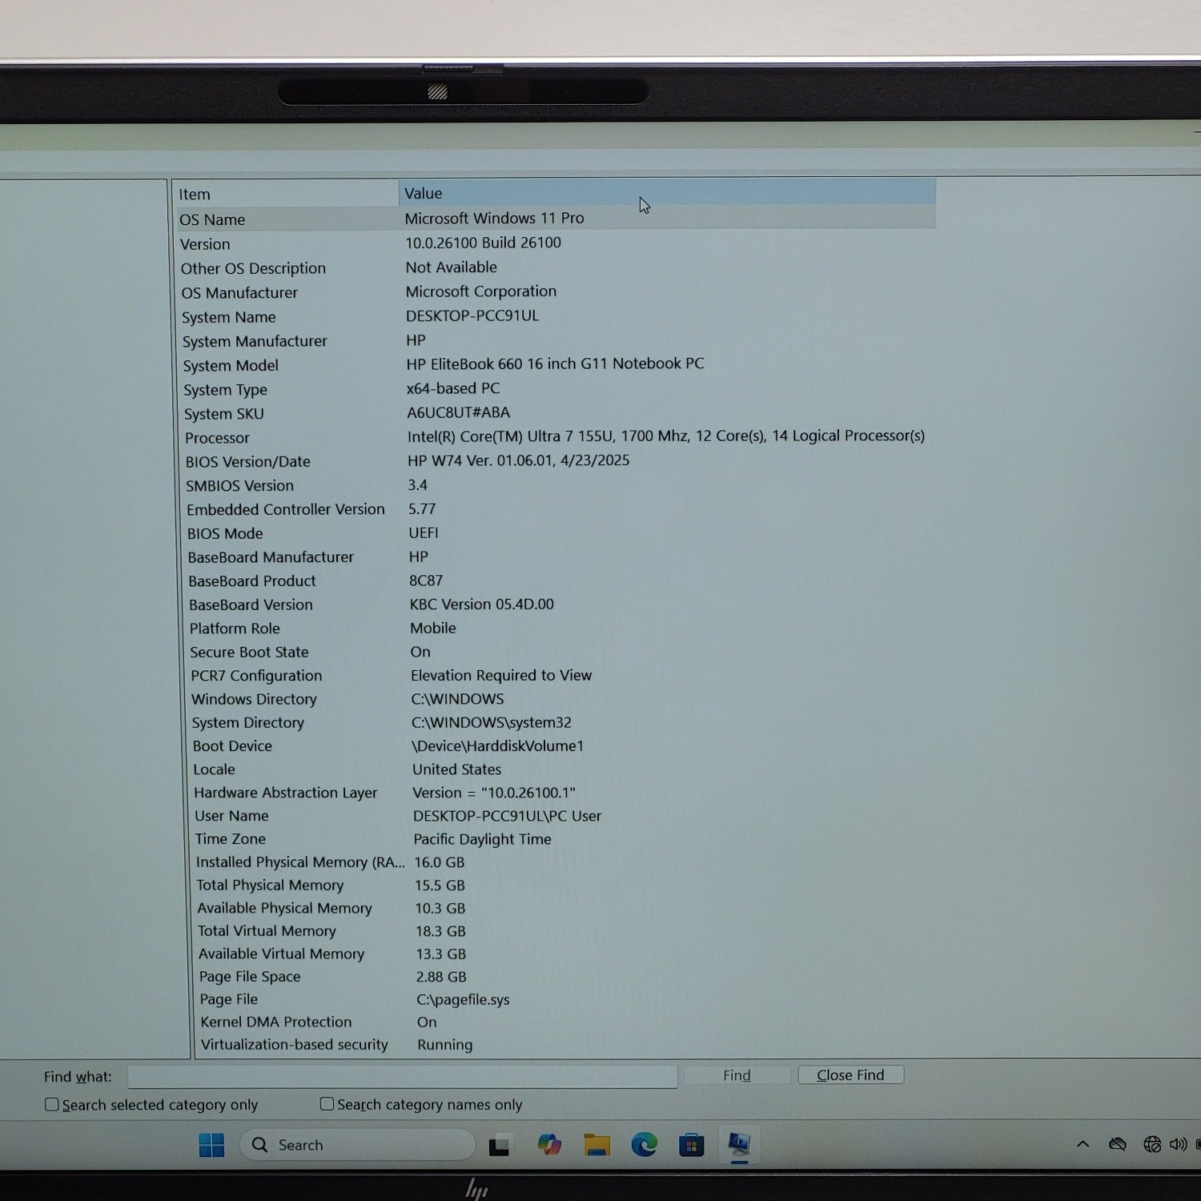Viewport: 1201px width, 1201px height.
Task: Select 'Other OS Description' row
Action: (253, 268)
